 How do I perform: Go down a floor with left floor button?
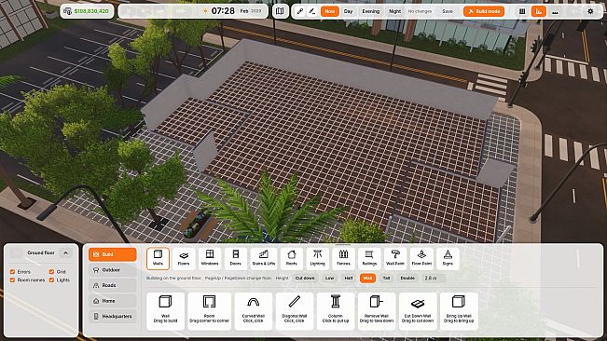click(x=16, y=252)
